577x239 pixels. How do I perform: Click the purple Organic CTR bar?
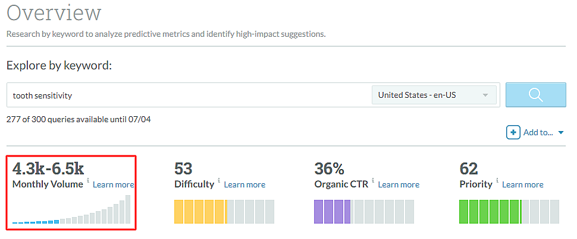[x=333, y=212]
